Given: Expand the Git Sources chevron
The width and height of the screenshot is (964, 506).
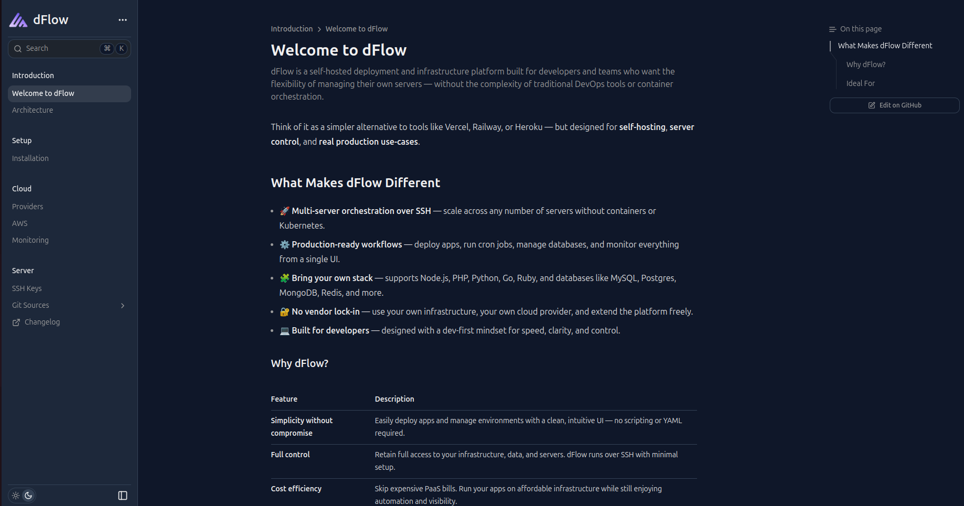Looking at the screenshot, I should 122,305.
